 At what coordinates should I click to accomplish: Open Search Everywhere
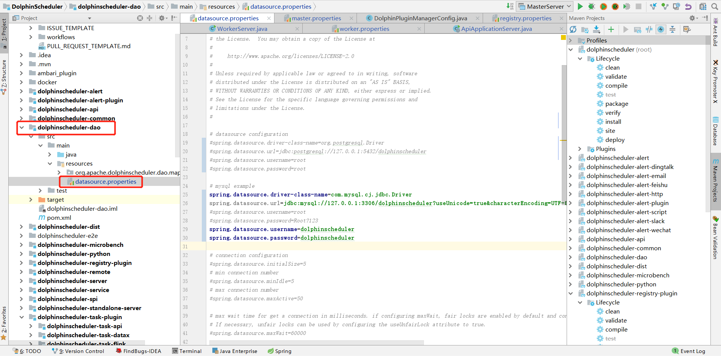tap(715, 6)
